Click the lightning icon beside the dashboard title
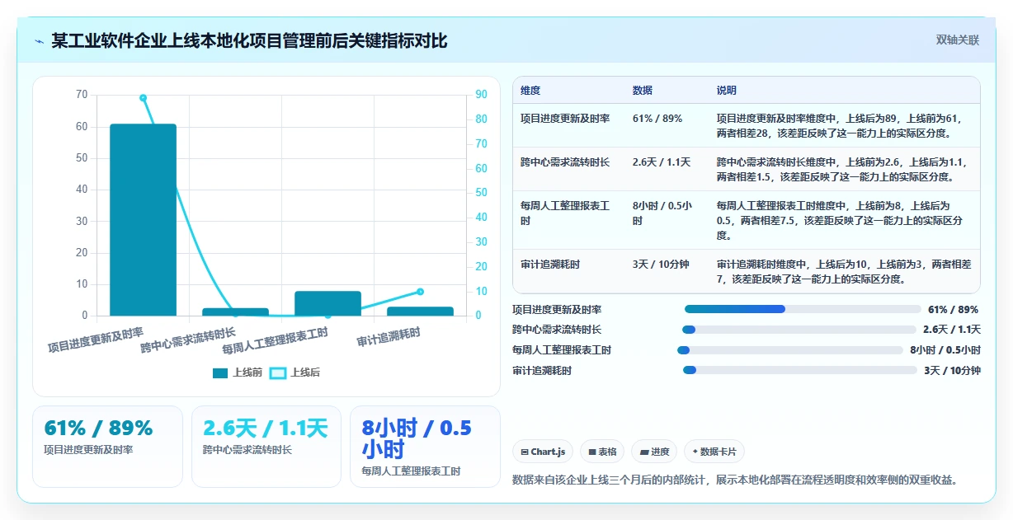 (x=39, y=40)
